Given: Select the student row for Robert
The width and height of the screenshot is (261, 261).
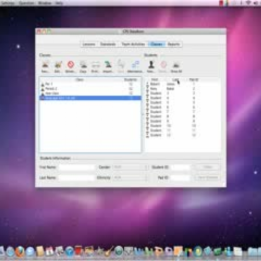Looking at the screenshot, I should [x=183, y=84].
